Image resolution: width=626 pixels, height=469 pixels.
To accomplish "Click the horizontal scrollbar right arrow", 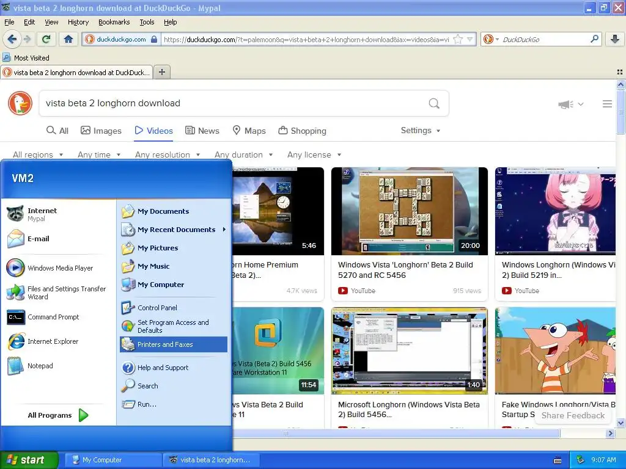I will point(610,433).
